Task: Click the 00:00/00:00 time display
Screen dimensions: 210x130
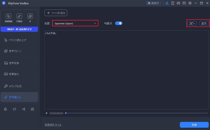Action: (56, 113)
